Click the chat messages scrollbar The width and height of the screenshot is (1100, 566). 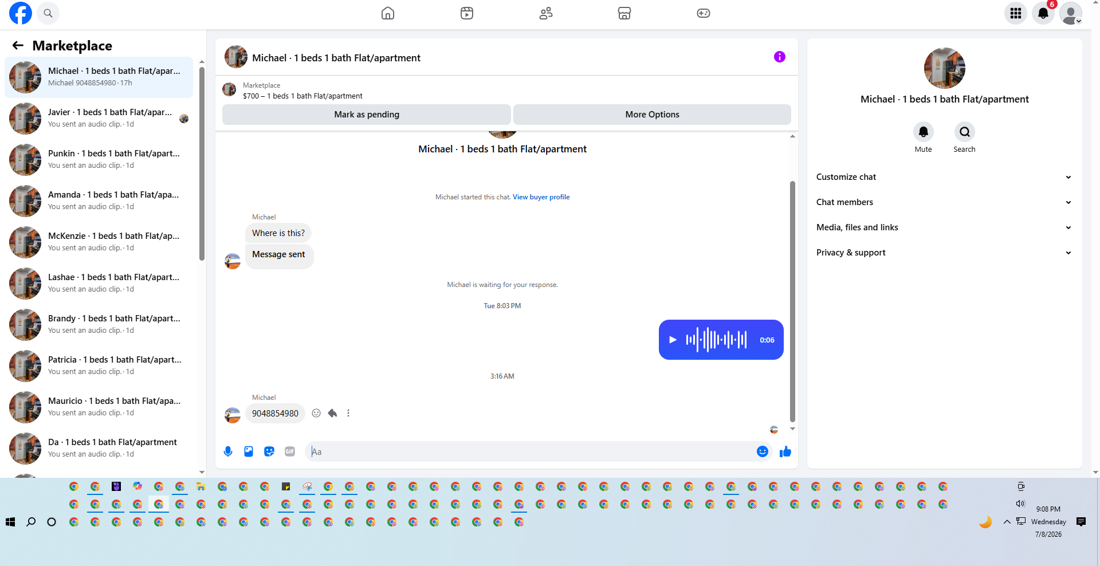[792, 301]
